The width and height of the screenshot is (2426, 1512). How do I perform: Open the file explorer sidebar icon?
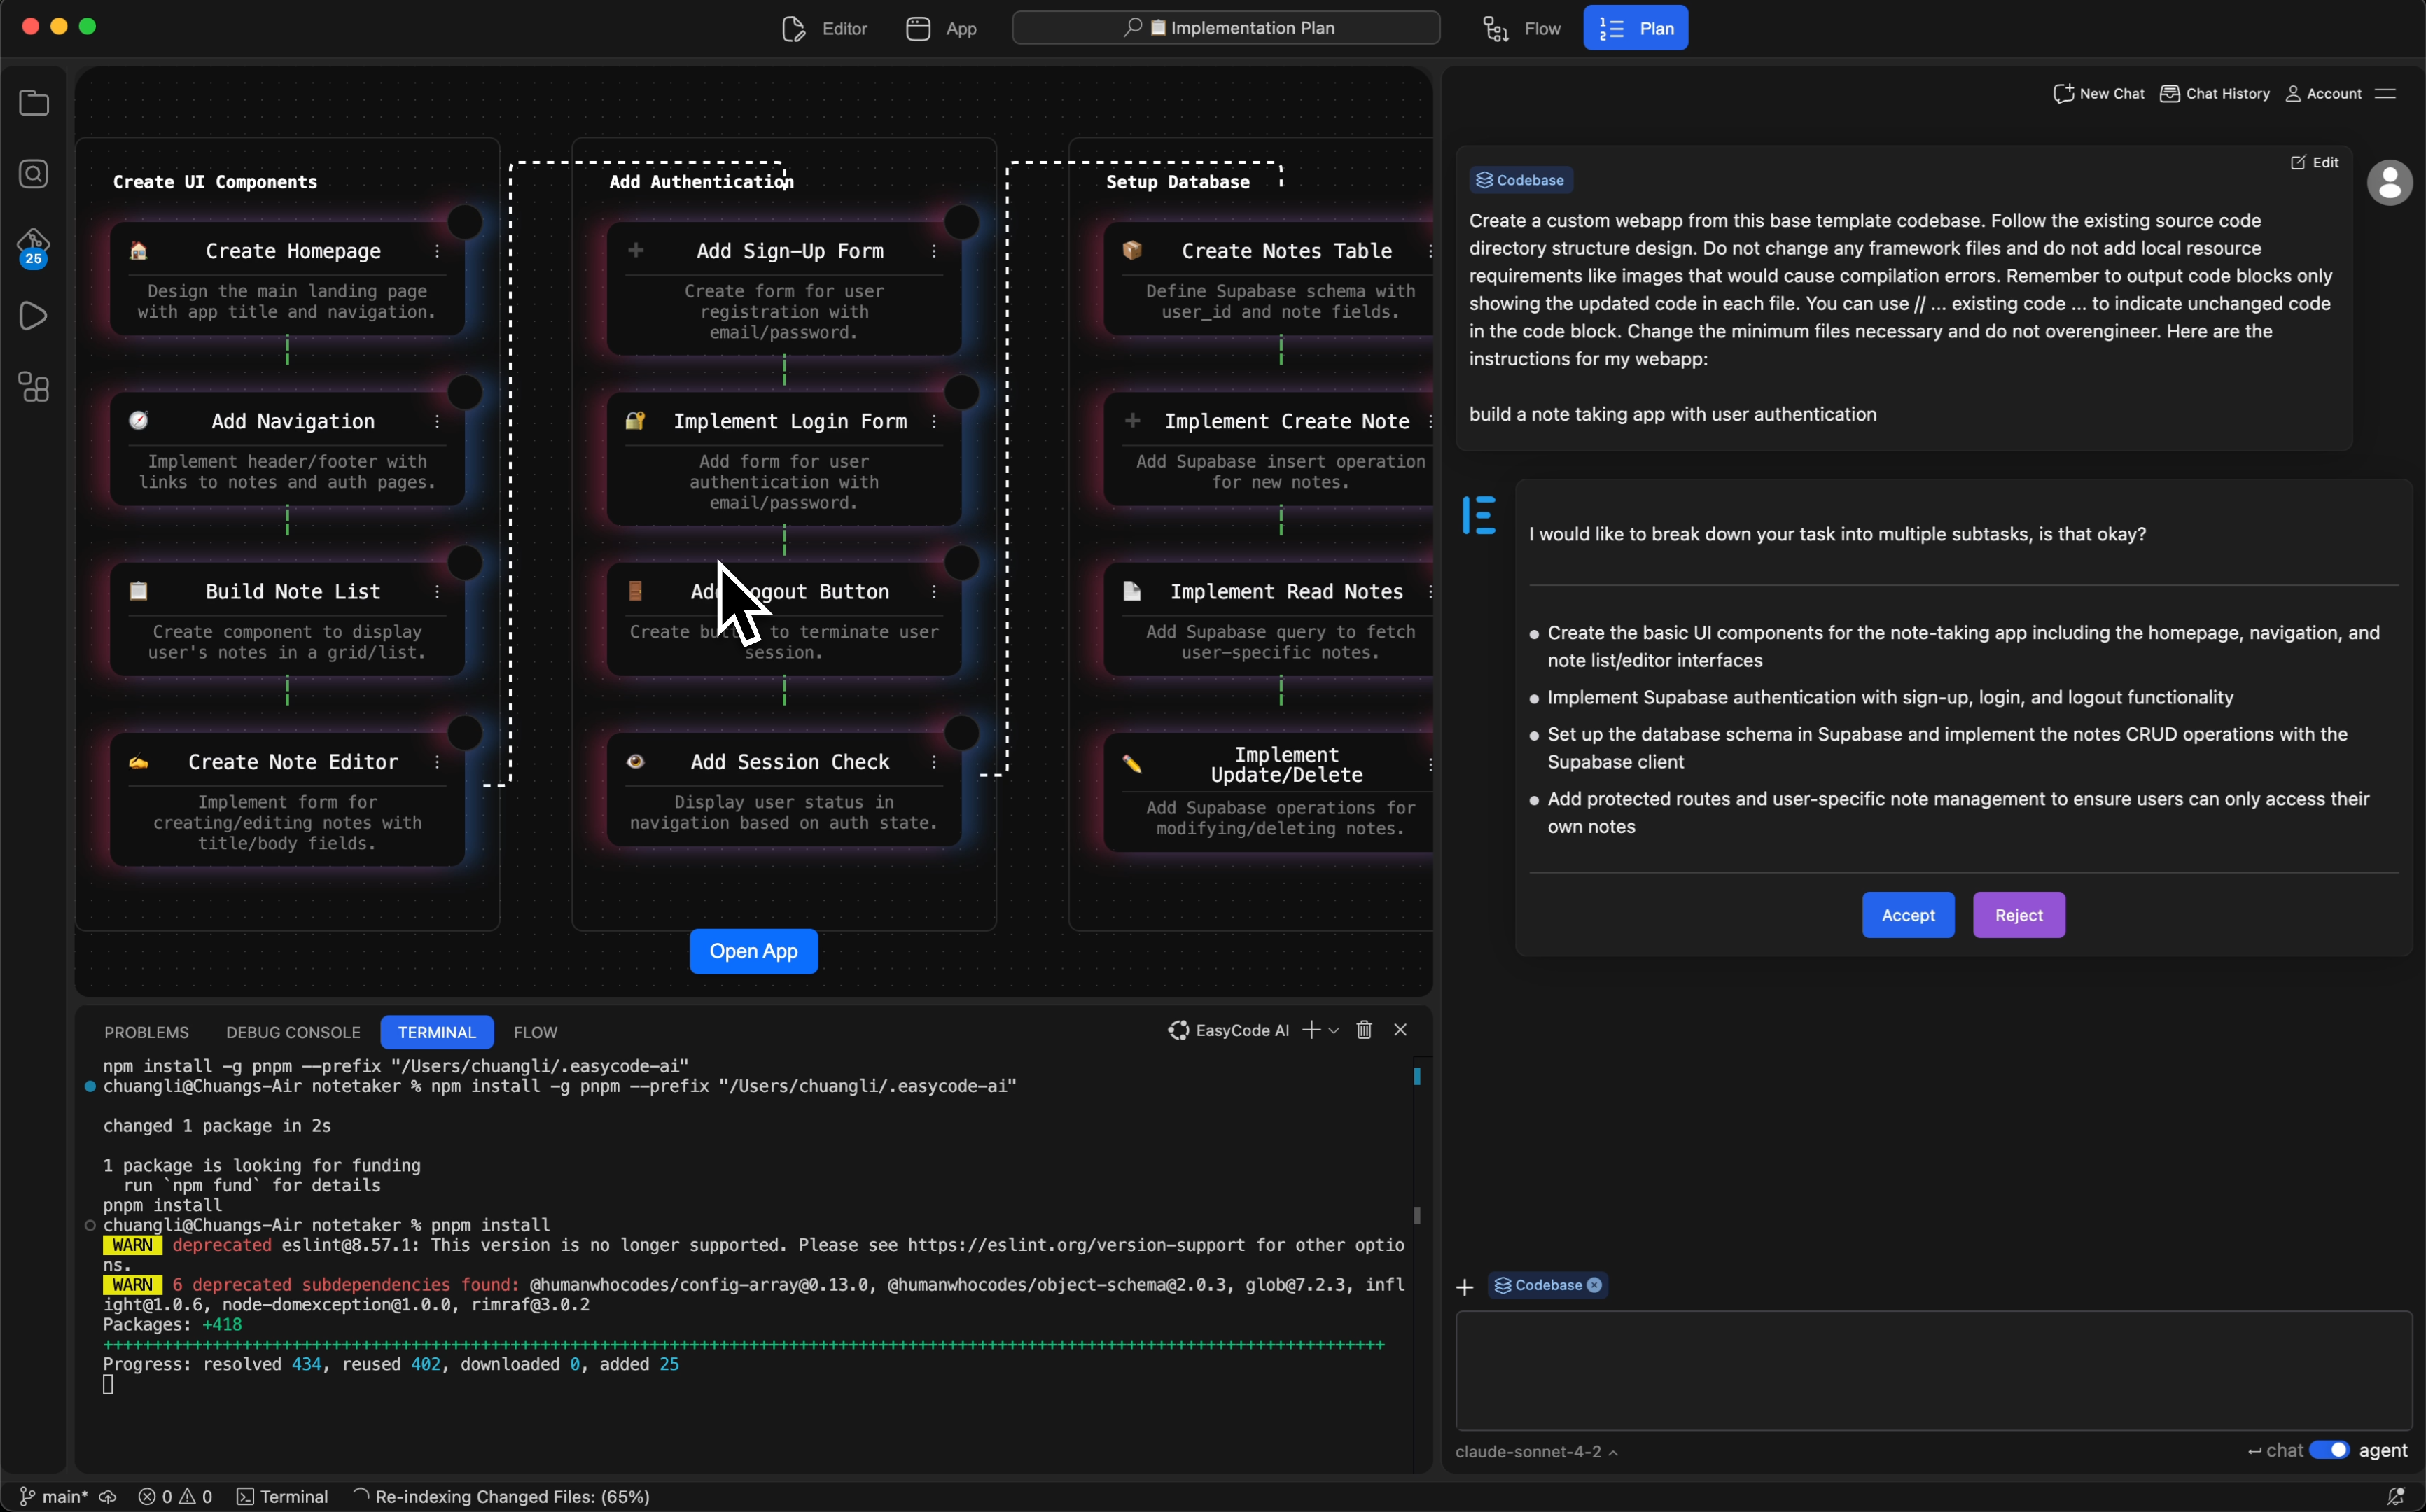point(34,103)
